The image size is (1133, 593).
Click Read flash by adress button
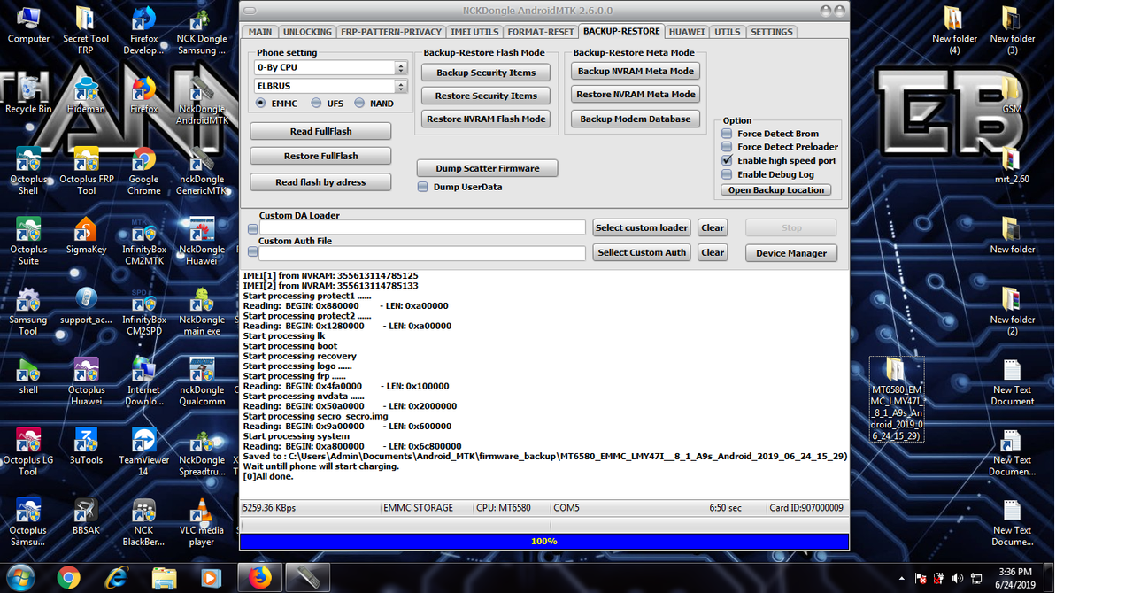point(320,182)
